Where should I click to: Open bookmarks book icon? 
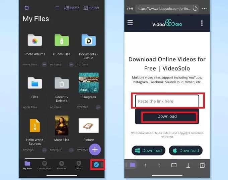174,165
